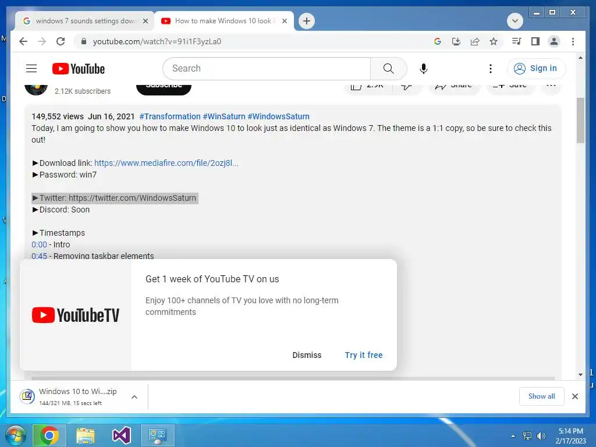Close the downloads bar
The width and height of the screenshot is (596, 447).
[x=574, y=396]
